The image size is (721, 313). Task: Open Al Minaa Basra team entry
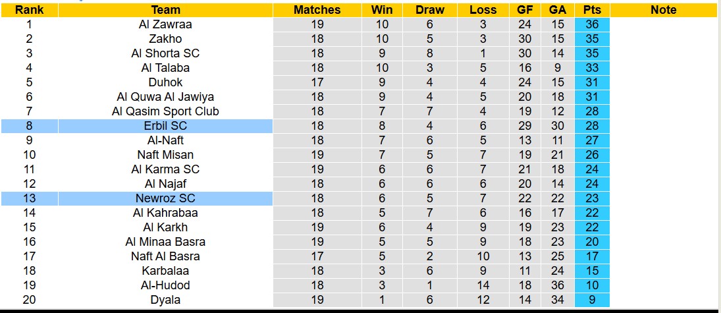[165, 242]
